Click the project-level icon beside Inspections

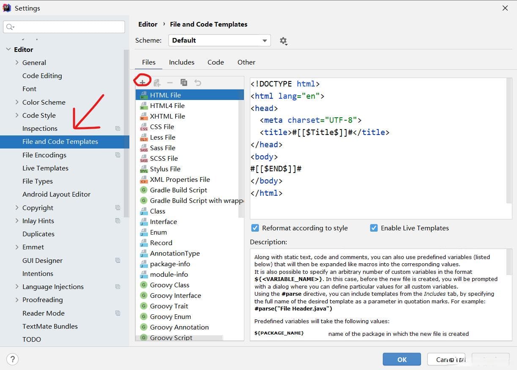pos(118,128)
